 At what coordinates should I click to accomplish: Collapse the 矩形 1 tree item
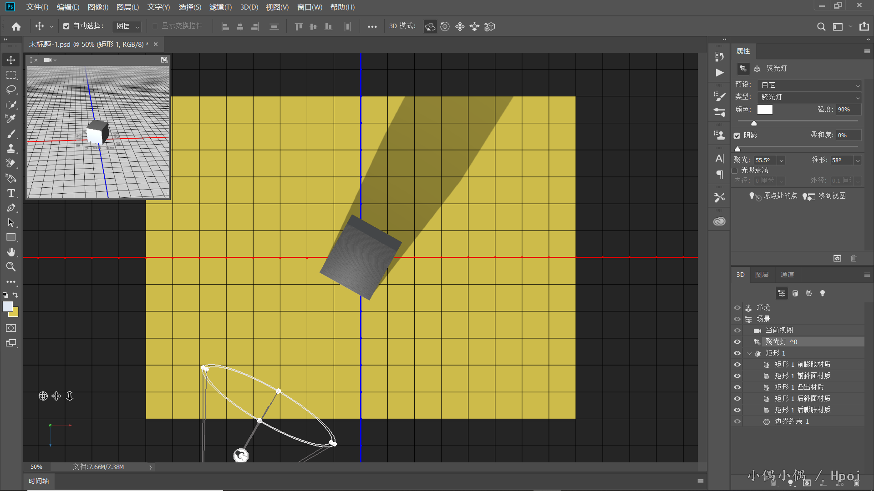[749, 353]
